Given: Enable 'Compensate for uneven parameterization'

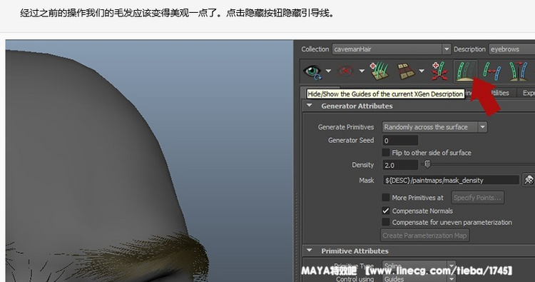Looking at the screenshot, I should tap(386, 222).
